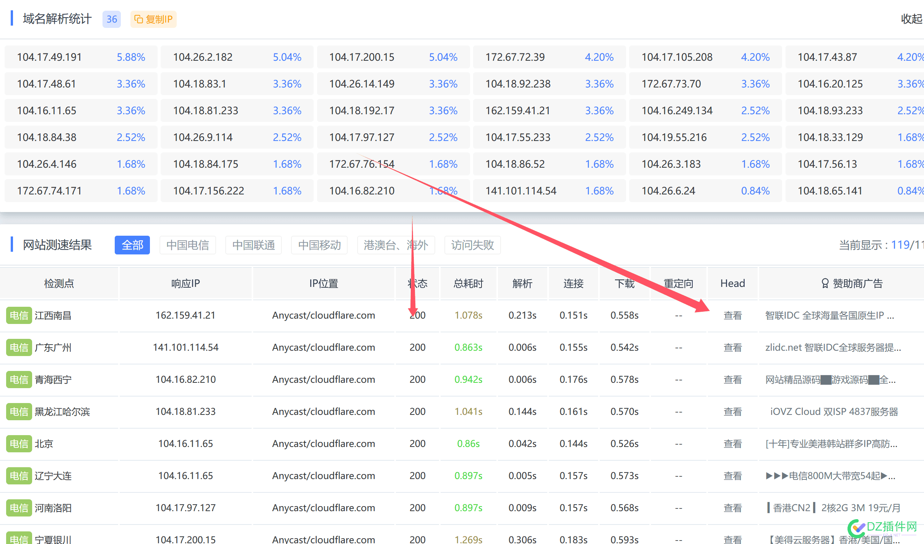The image size is (924, 544).
Task: Click 查看 Head for 江西南昌 row
Action: pyautogui.click(x=733, y=316)
